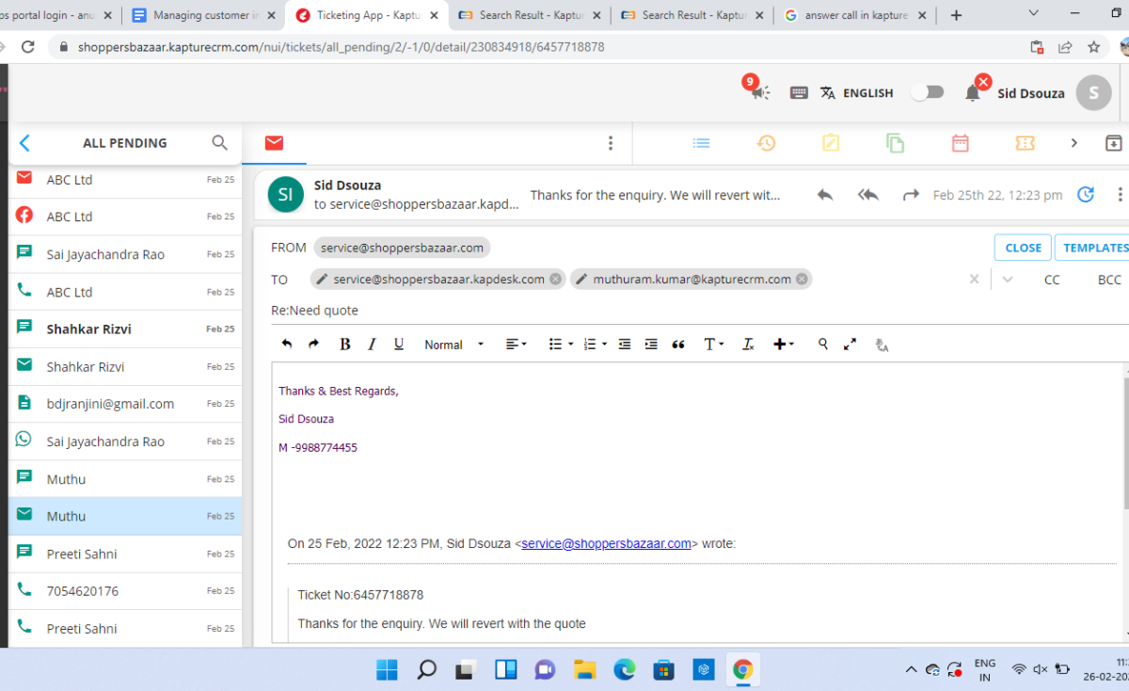Open the Normal paragraph style dropdown
The width and height of the screenshot is (1129, 691).
pos(454,345)
